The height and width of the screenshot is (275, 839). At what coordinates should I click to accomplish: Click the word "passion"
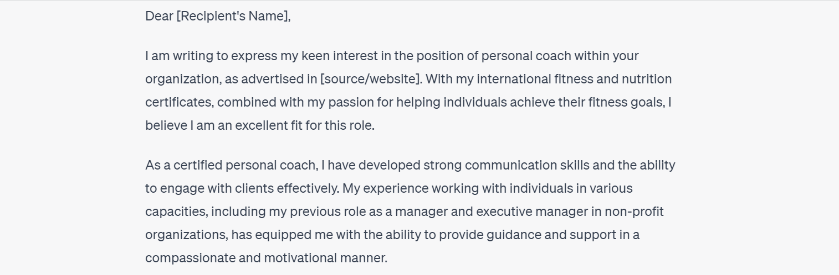pos(349,102)
